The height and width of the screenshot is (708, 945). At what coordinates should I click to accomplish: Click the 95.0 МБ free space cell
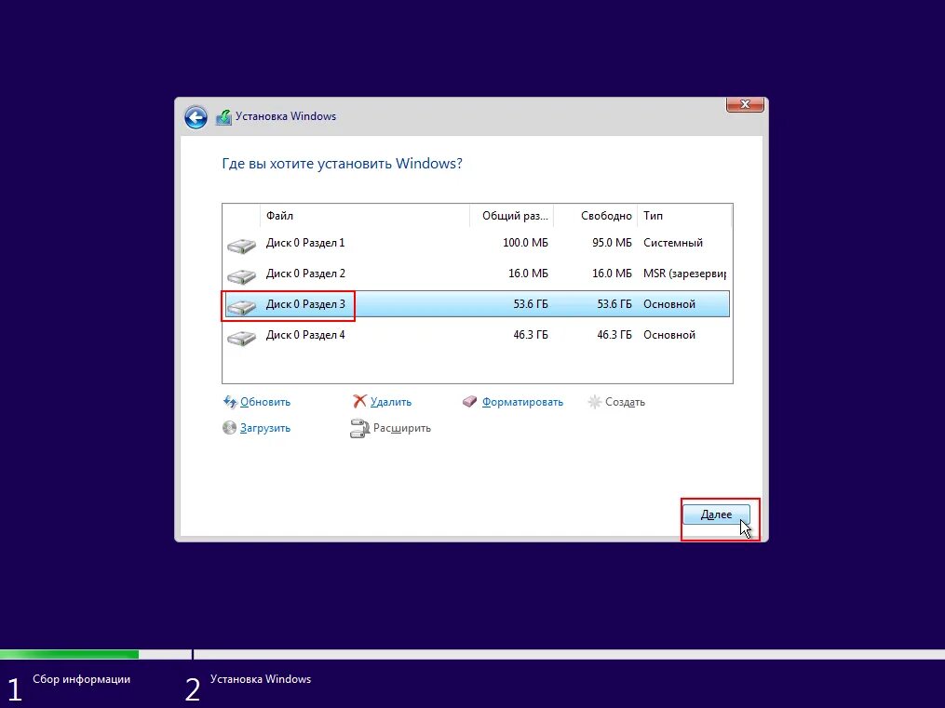[x=612, y=243]
